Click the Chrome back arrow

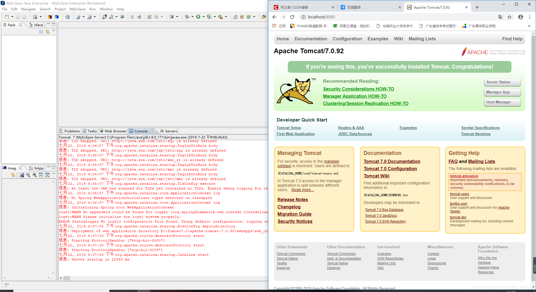274,17
